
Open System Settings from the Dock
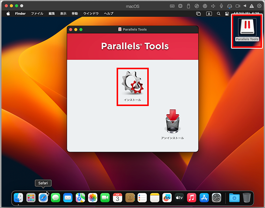pos(217,198)
